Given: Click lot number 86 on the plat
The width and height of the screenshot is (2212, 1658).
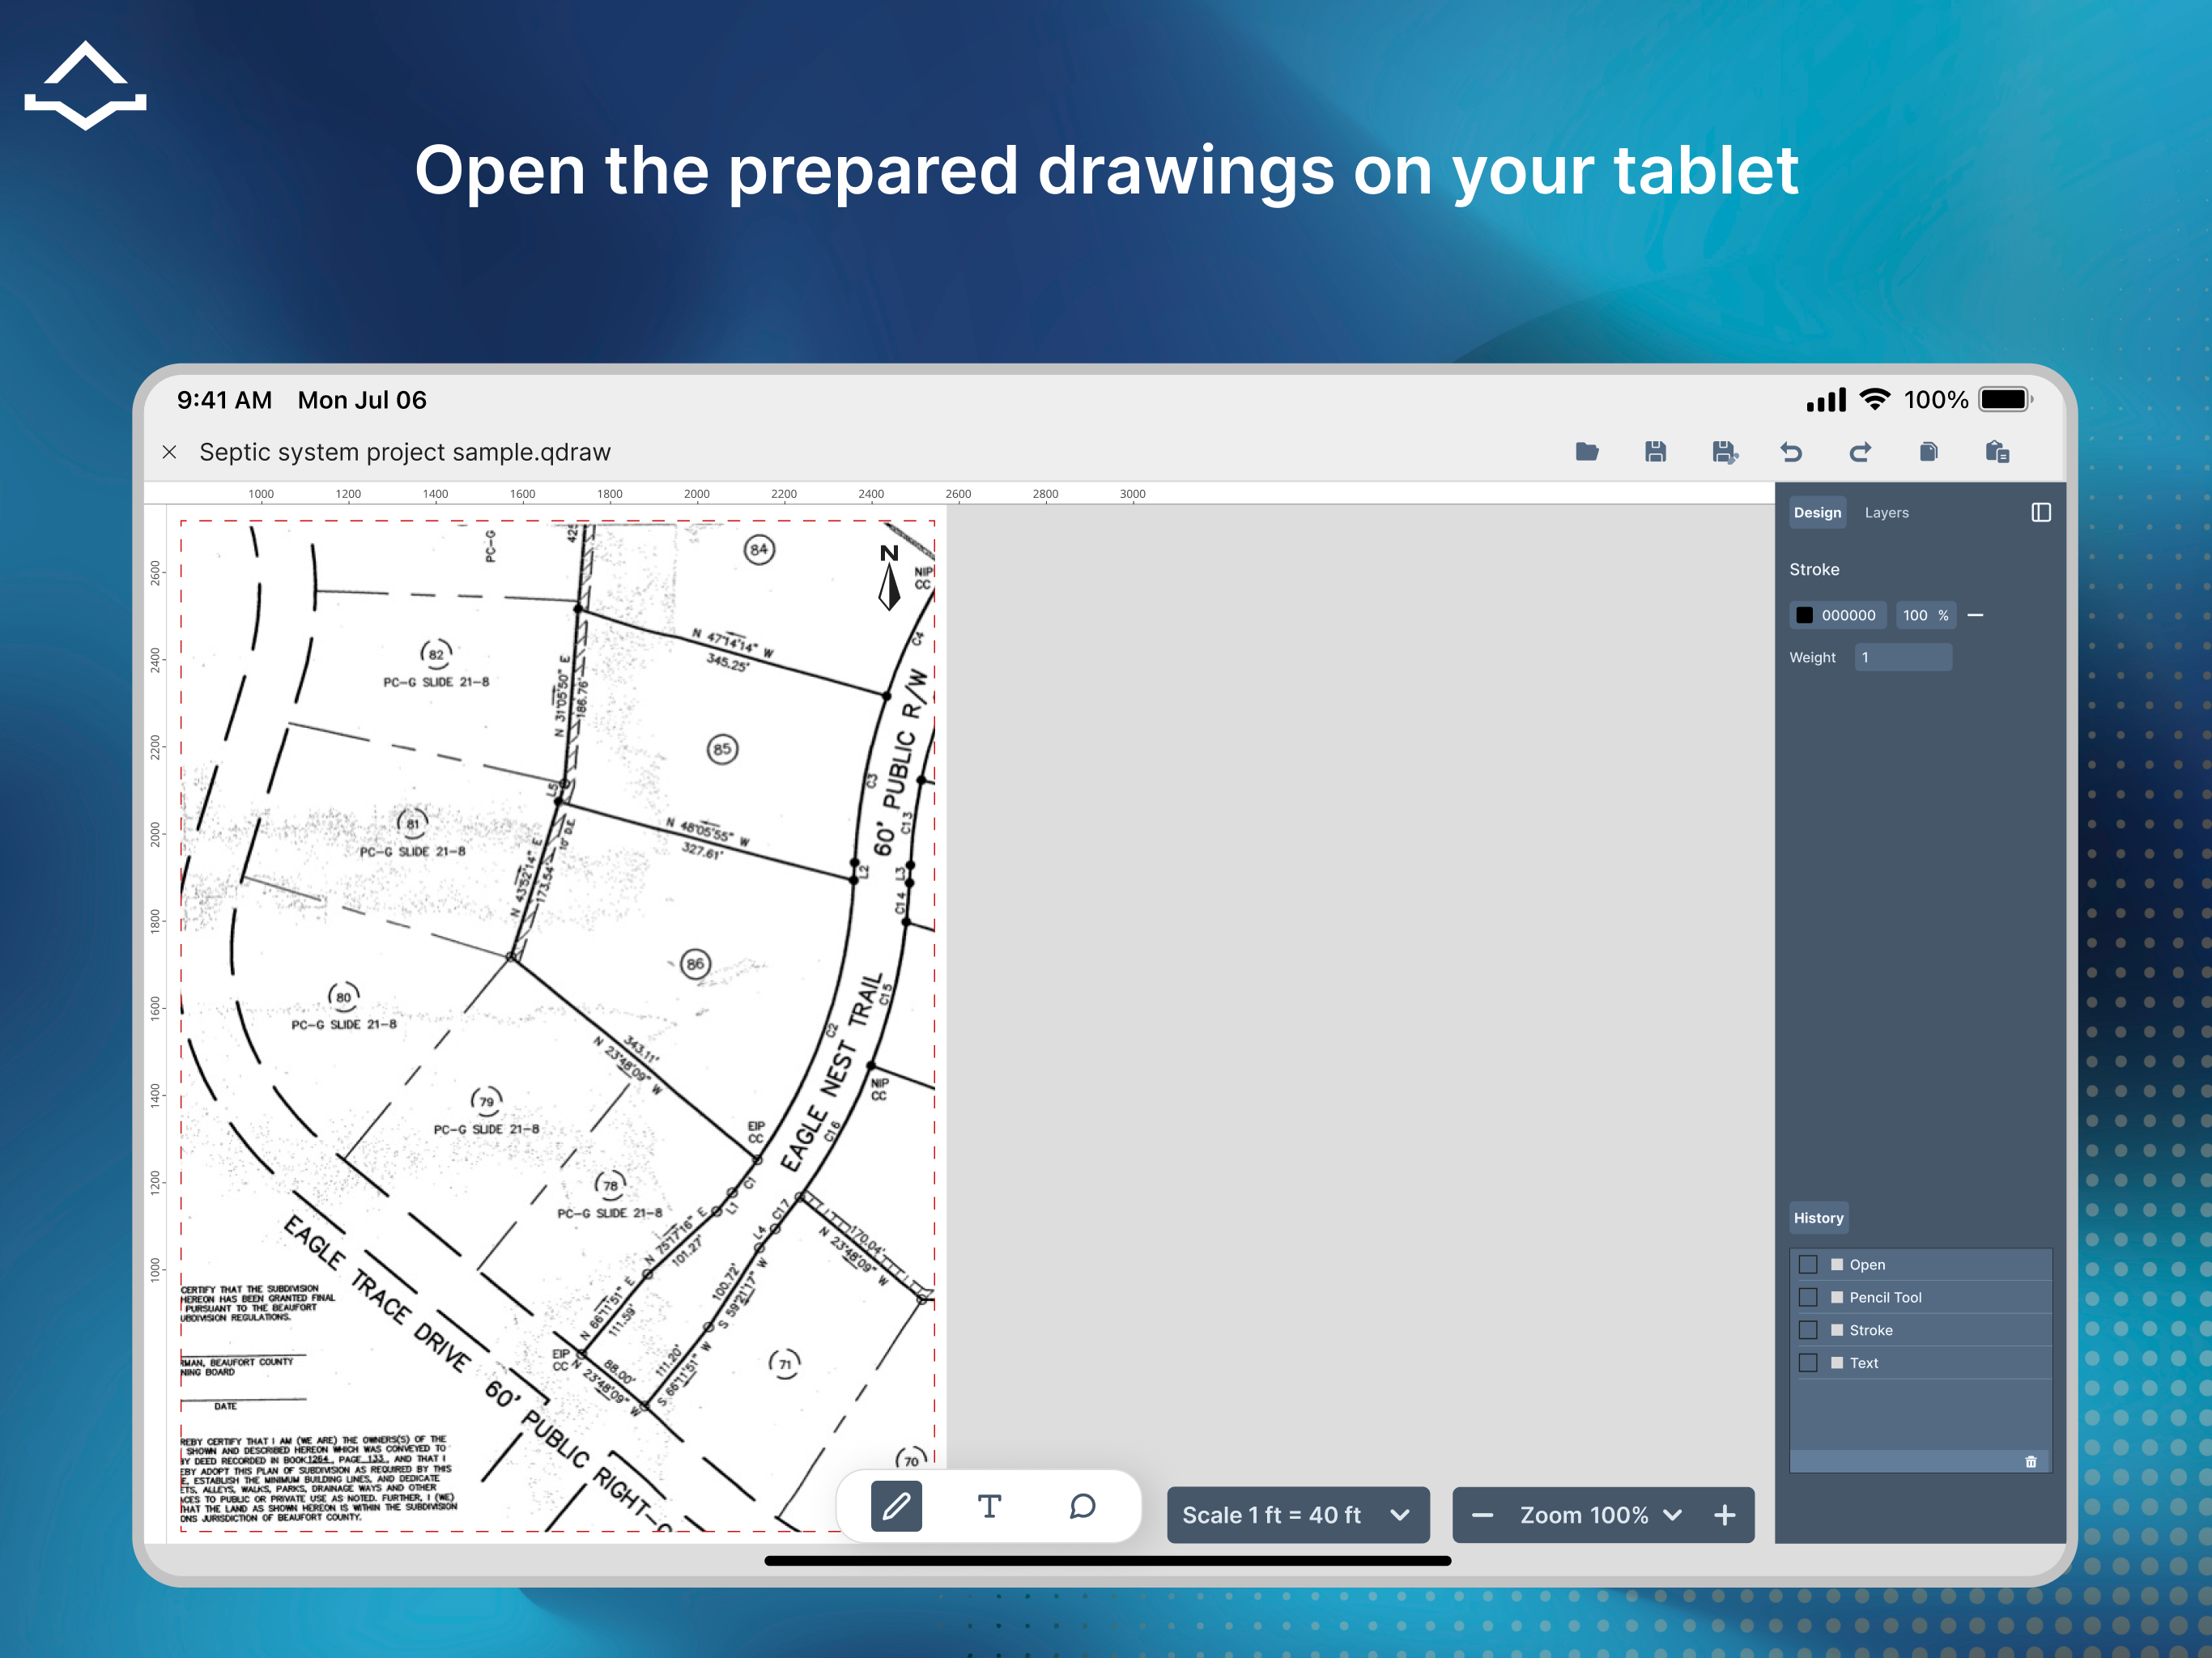Looking at the screenshot, I should pos(695,964).
